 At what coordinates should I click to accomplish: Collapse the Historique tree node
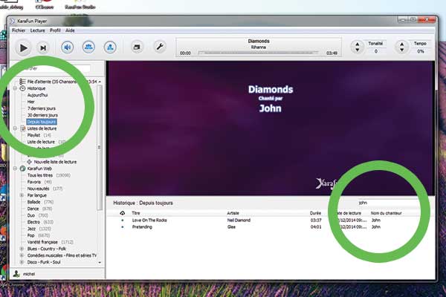(x=15, y=88)
